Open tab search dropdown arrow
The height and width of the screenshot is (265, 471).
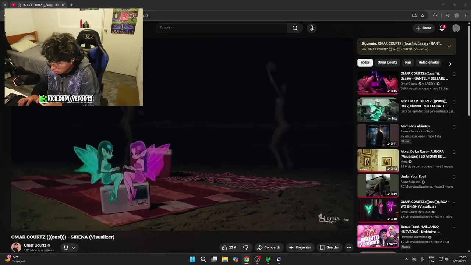(5, 5)
